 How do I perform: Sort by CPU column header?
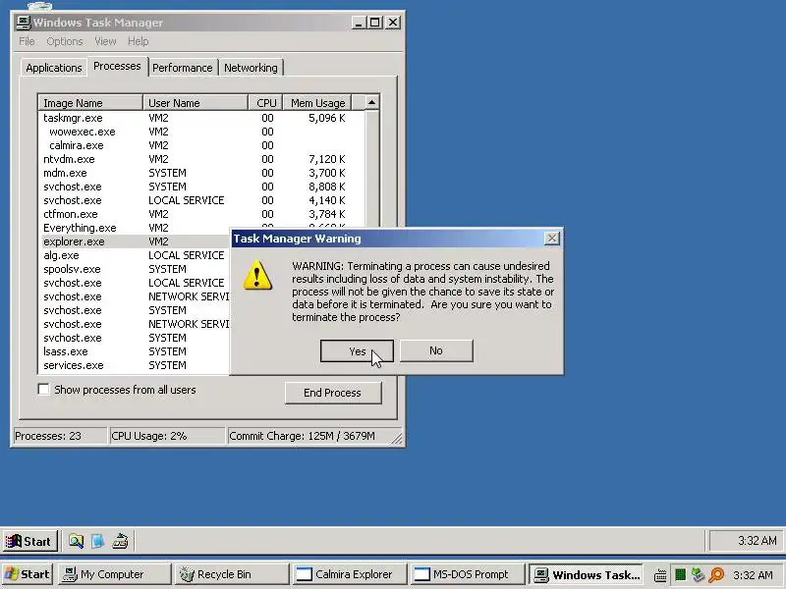[265, 103]
